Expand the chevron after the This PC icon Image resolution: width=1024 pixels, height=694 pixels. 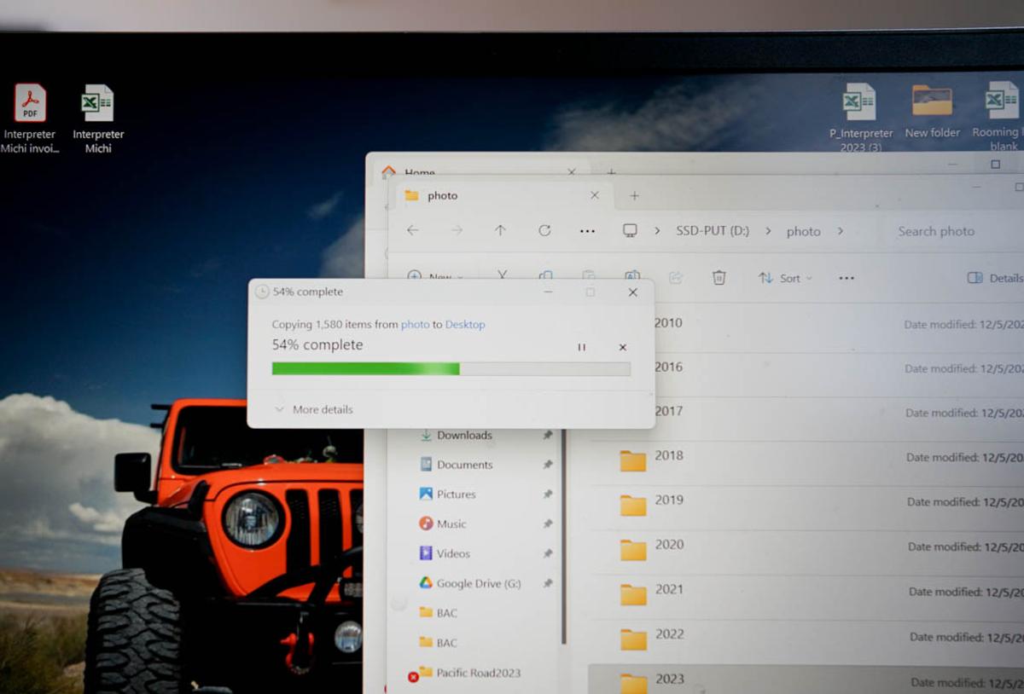657,231
